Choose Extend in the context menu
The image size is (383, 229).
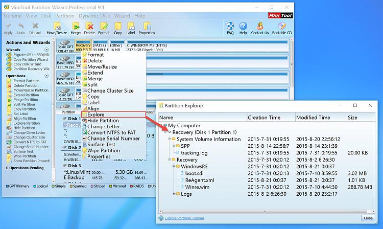pos(113,73)
